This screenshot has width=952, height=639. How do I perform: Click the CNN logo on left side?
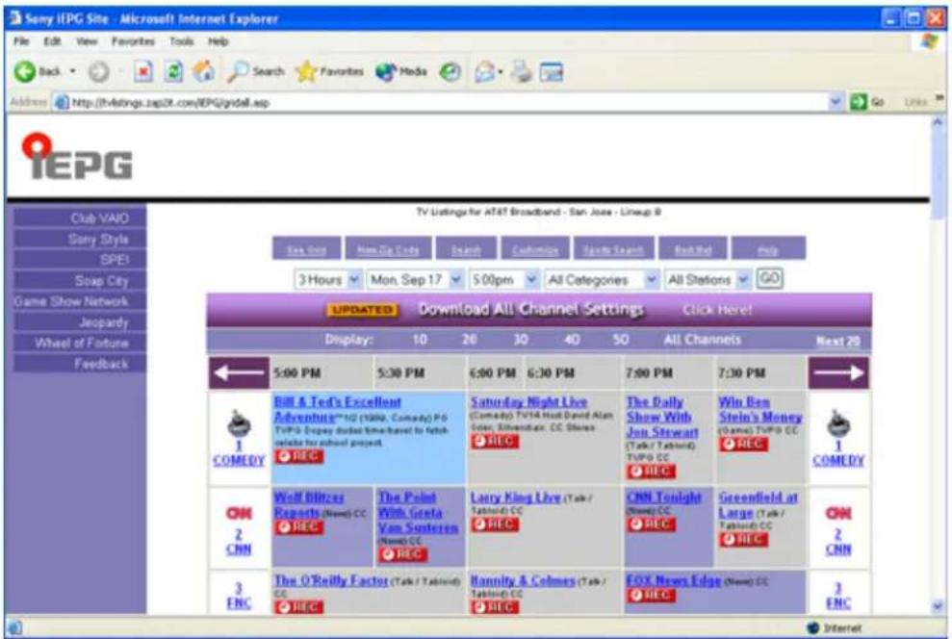pos(239,513)
